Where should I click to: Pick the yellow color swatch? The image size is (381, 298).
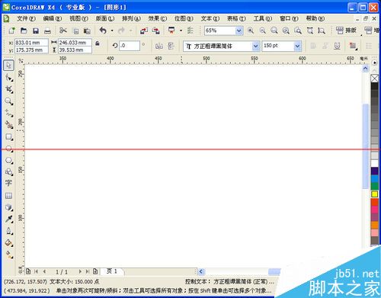tap(374, 194)
